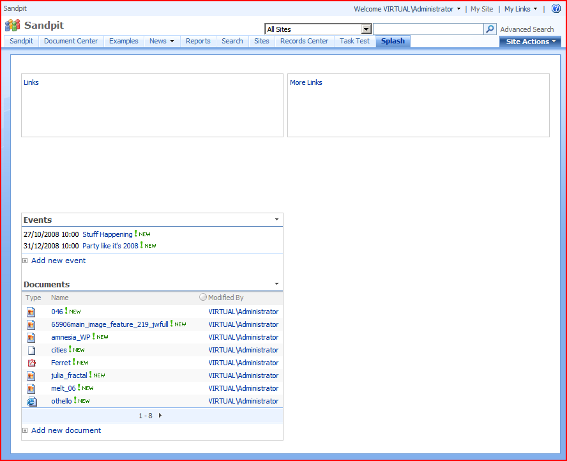The height and width of the screenshot is (461, 567).
Task: Click the attachment icon in Modified By header
Action: pyautogui.click(x=203, y=298)
